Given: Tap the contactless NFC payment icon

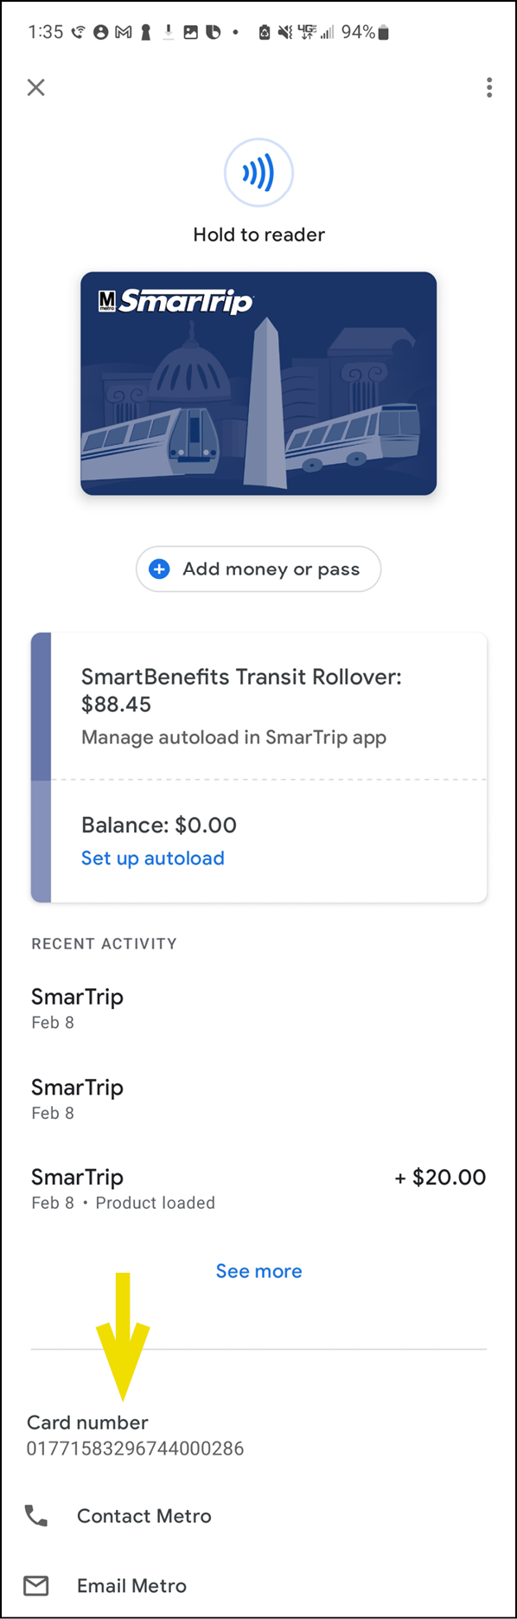Looking at the screenshot, I should point(258,172).
